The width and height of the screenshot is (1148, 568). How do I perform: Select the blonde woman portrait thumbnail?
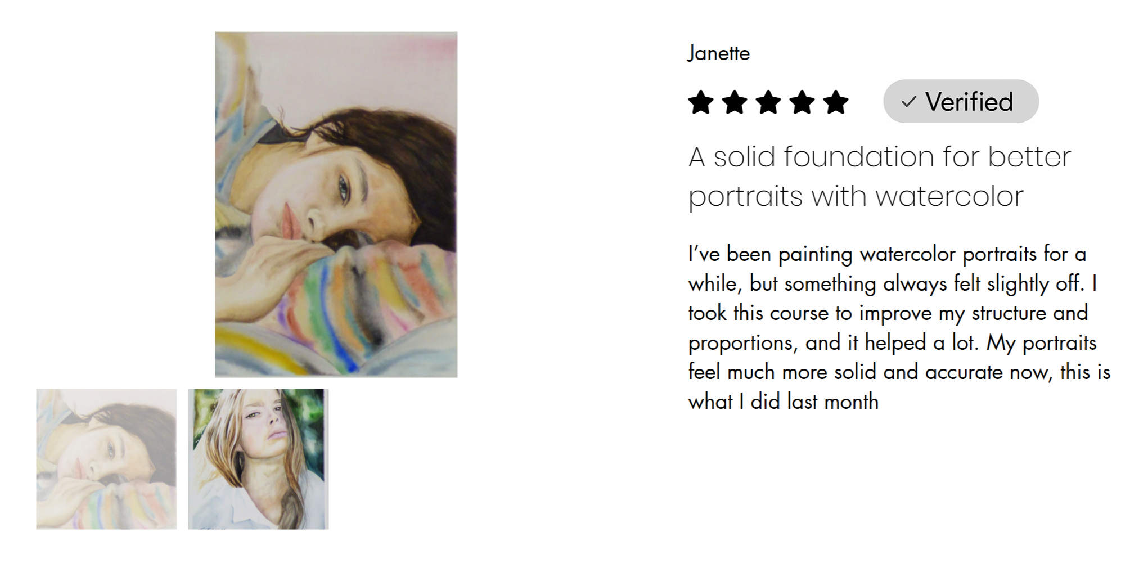pos(258,459)
